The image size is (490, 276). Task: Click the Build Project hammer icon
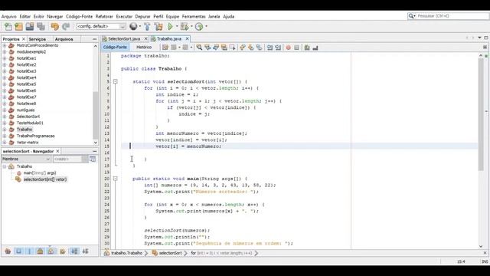[x=147, y=27]
